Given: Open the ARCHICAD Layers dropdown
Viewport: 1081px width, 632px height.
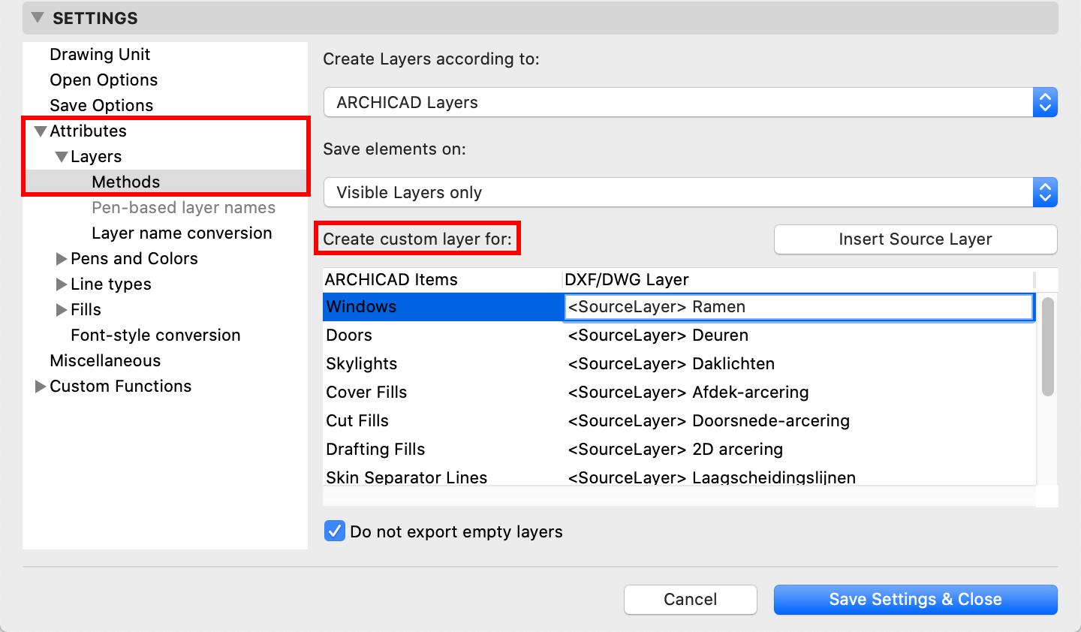Looking at the screenshot, I should click(690, 102).
